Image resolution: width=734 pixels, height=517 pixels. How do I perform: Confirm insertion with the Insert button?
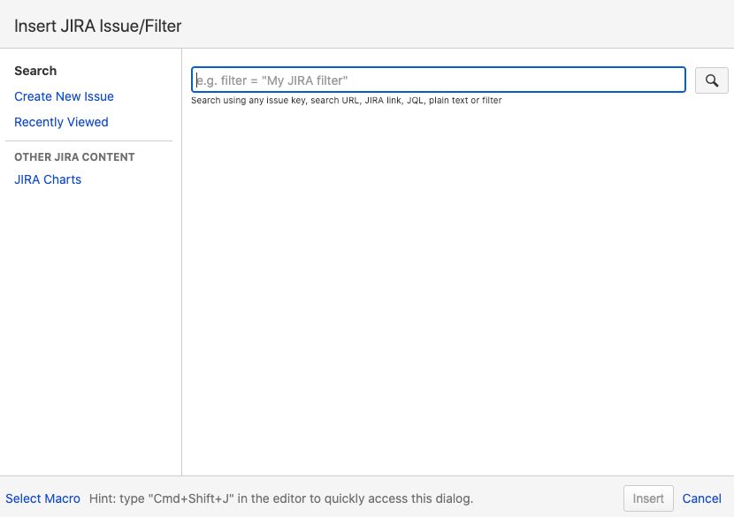648,498
